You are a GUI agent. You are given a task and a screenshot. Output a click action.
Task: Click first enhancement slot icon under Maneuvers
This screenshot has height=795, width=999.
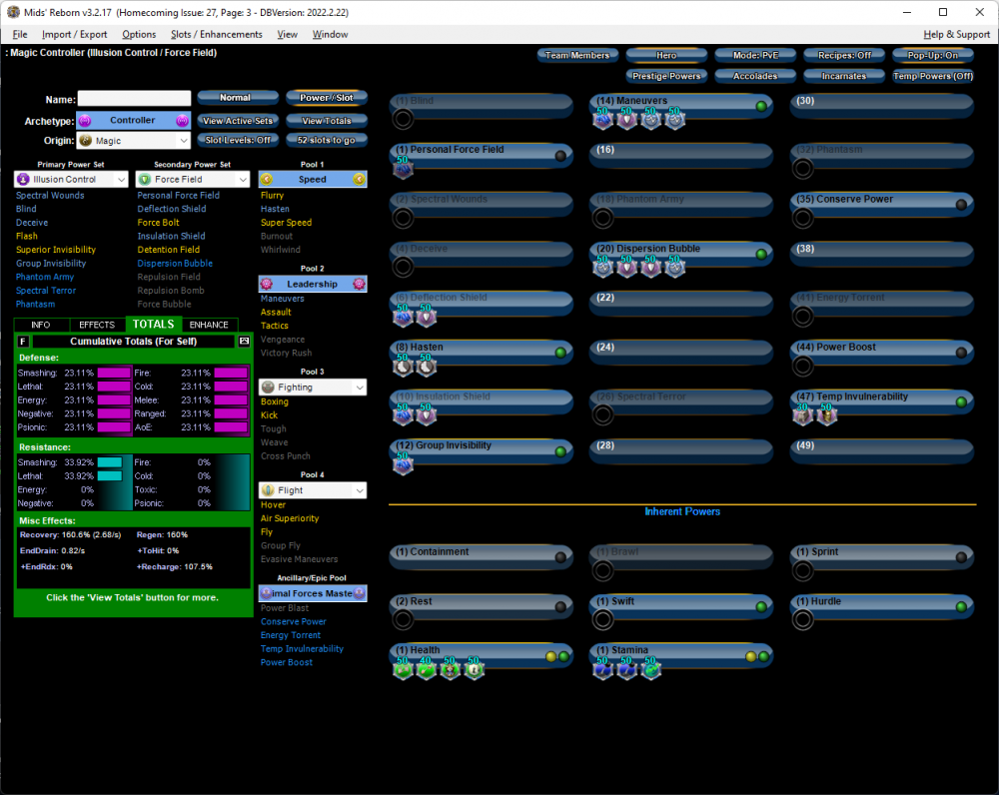pos(603,120)
